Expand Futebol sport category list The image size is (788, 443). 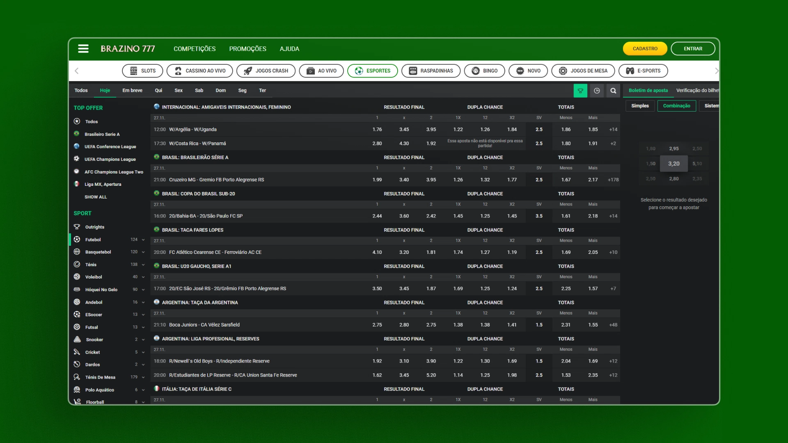click(143, 239)
